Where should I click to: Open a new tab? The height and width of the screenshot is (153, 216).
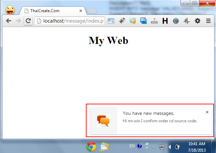92,11
